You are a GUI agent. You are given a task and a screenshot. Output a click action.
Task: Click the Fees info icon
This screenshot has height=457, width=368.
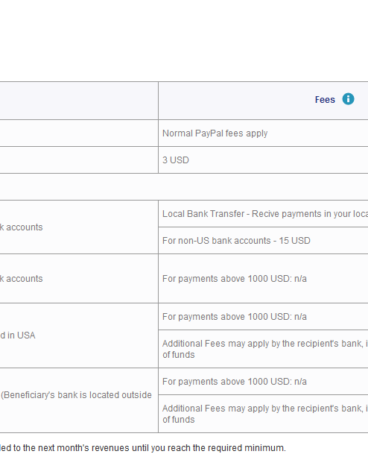pyautogui.click(x=348, y=99)
